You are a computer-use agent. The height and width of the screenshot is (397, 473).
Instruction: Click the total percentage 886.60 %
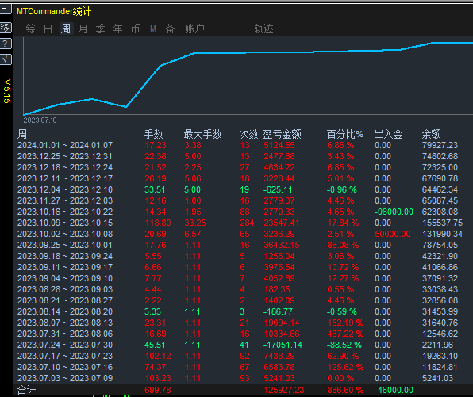tap(345, 391)
